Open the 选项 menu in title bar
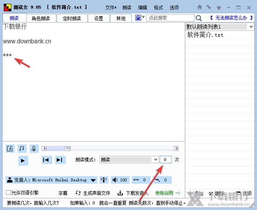 [x=174, y=8]
